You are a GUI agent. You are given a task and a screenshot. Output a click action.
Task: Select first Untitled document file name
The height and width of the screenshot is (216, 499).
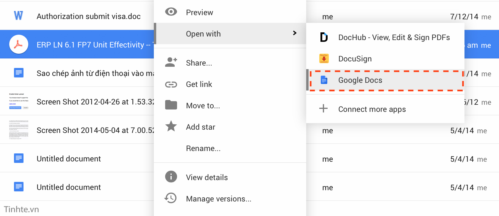point(69,159)
